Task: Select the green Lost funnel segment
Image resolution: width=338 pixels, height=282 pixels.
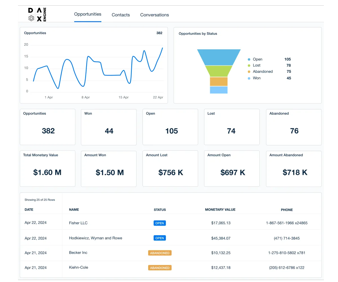Action: tap(219, 71)
